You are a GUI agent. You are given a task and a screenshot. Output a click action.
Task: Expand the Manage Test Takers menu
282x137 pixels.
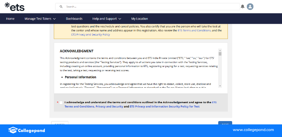pyautogui.click(x=40, y=19)
